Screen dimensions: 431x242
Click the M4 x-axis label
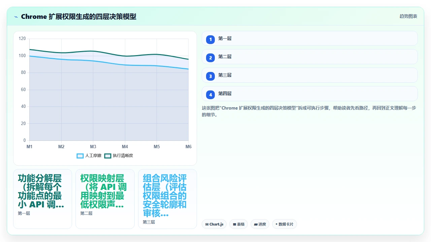pos(125,147)
